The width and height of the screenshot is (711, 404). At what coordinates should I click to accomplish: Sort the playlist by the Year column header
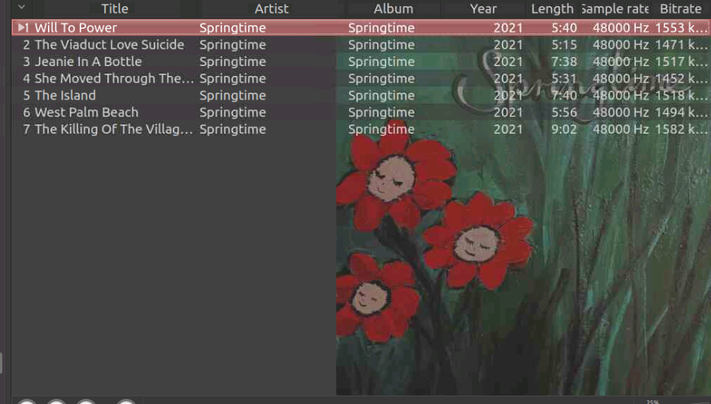click(483, 8)
